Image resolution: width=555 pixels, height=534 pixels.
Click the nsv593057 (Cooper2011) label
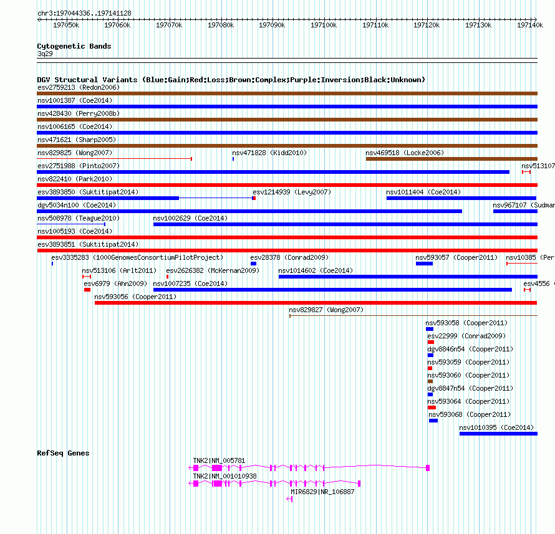[456, 257]
